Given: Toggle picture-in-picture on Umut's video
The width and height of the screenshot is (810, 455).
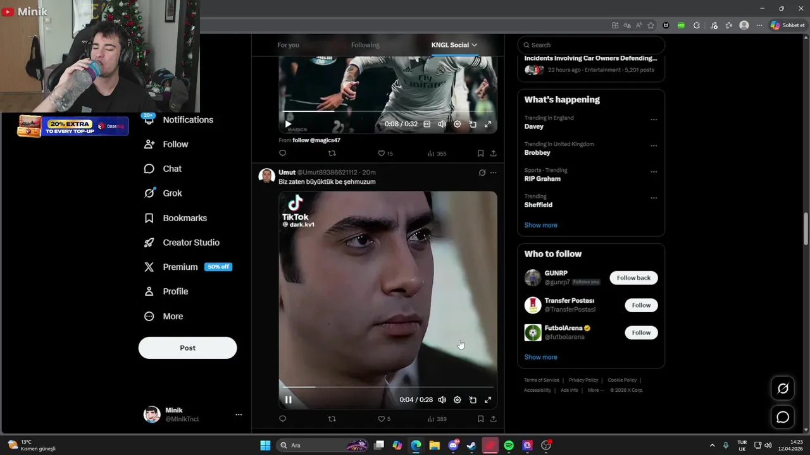Looking at the screenshot, I should click(473, 399).
